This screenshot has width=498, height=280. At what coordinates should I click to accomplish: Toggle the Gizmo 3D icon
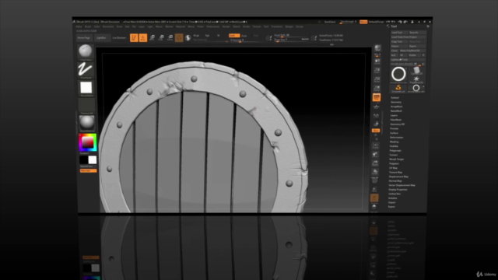[179, 38]
